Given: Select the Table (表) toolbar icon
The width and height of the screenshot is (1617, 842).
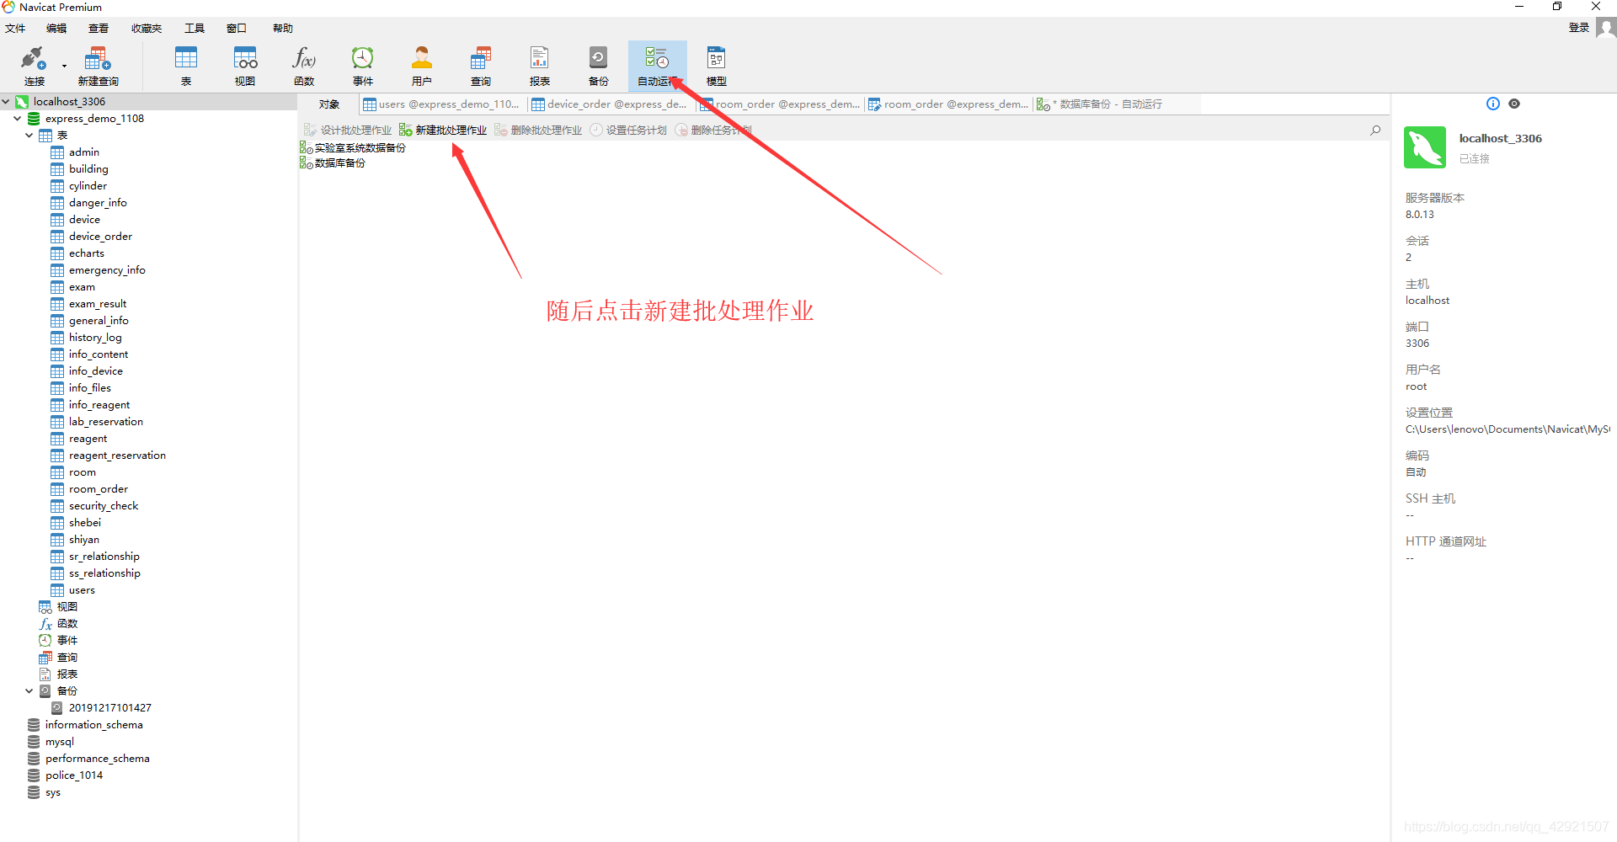Looking at the screenshot, I should pyautogui.click(x=186, y=67).
